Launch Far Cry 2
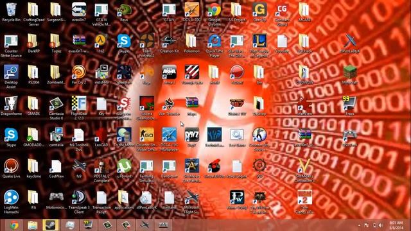 pos(78,74)
